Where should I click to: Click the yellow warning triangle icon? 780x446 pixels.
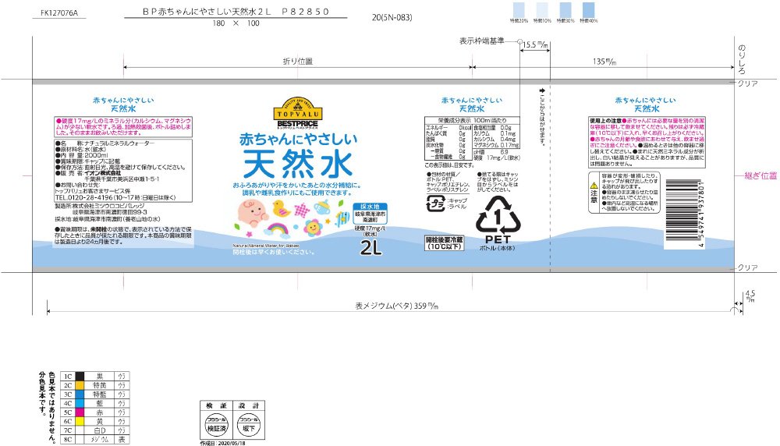coord(594,186)
